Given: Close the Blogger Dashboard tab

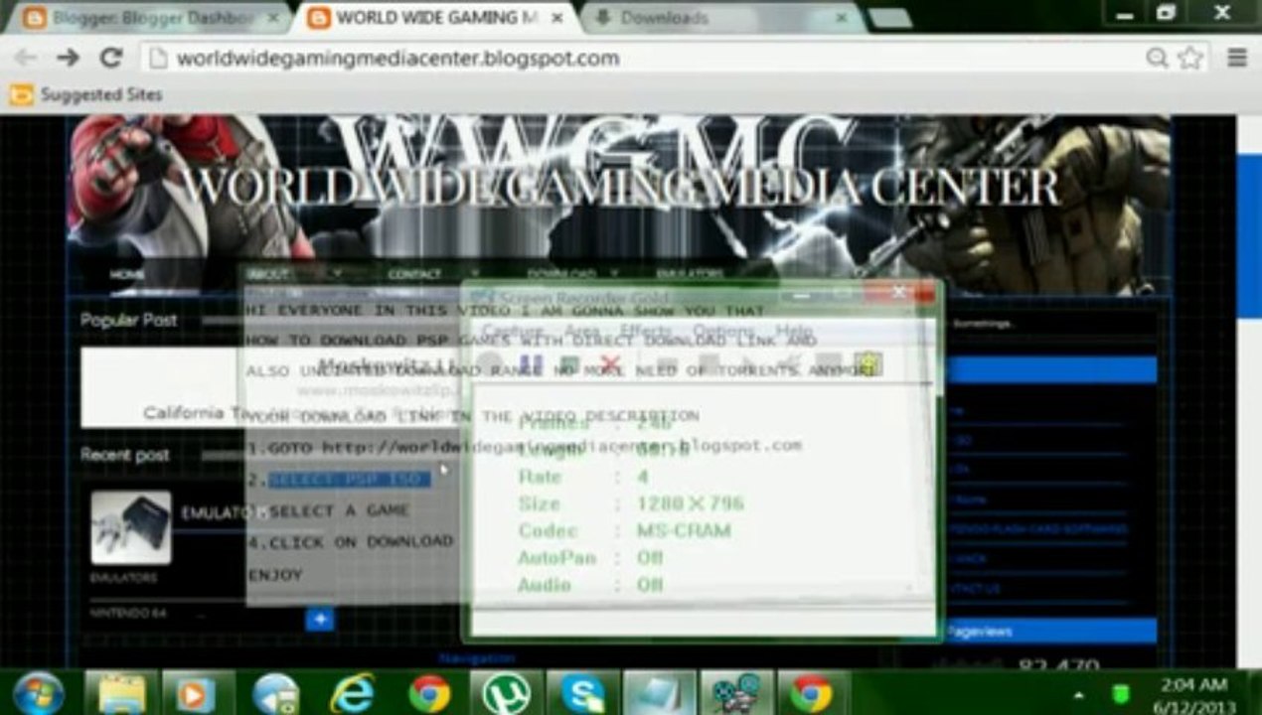Looking at the screenshot, I should click(273, 18).
